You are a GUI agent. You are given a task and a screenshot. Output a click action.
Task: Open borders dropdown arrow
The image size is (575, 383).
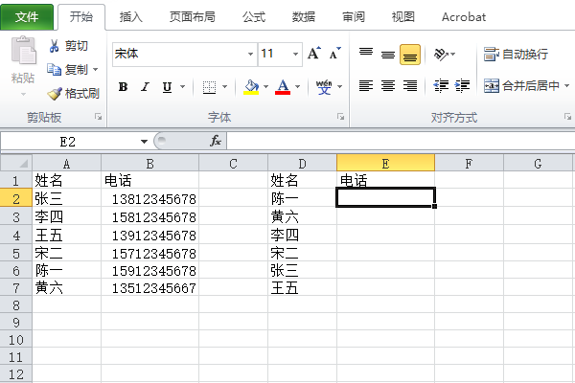tap(225, 87)
